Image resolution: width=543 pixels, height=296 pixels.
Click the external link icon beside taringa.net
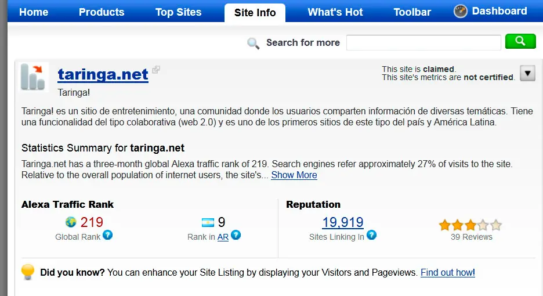(x=156, y=70)
